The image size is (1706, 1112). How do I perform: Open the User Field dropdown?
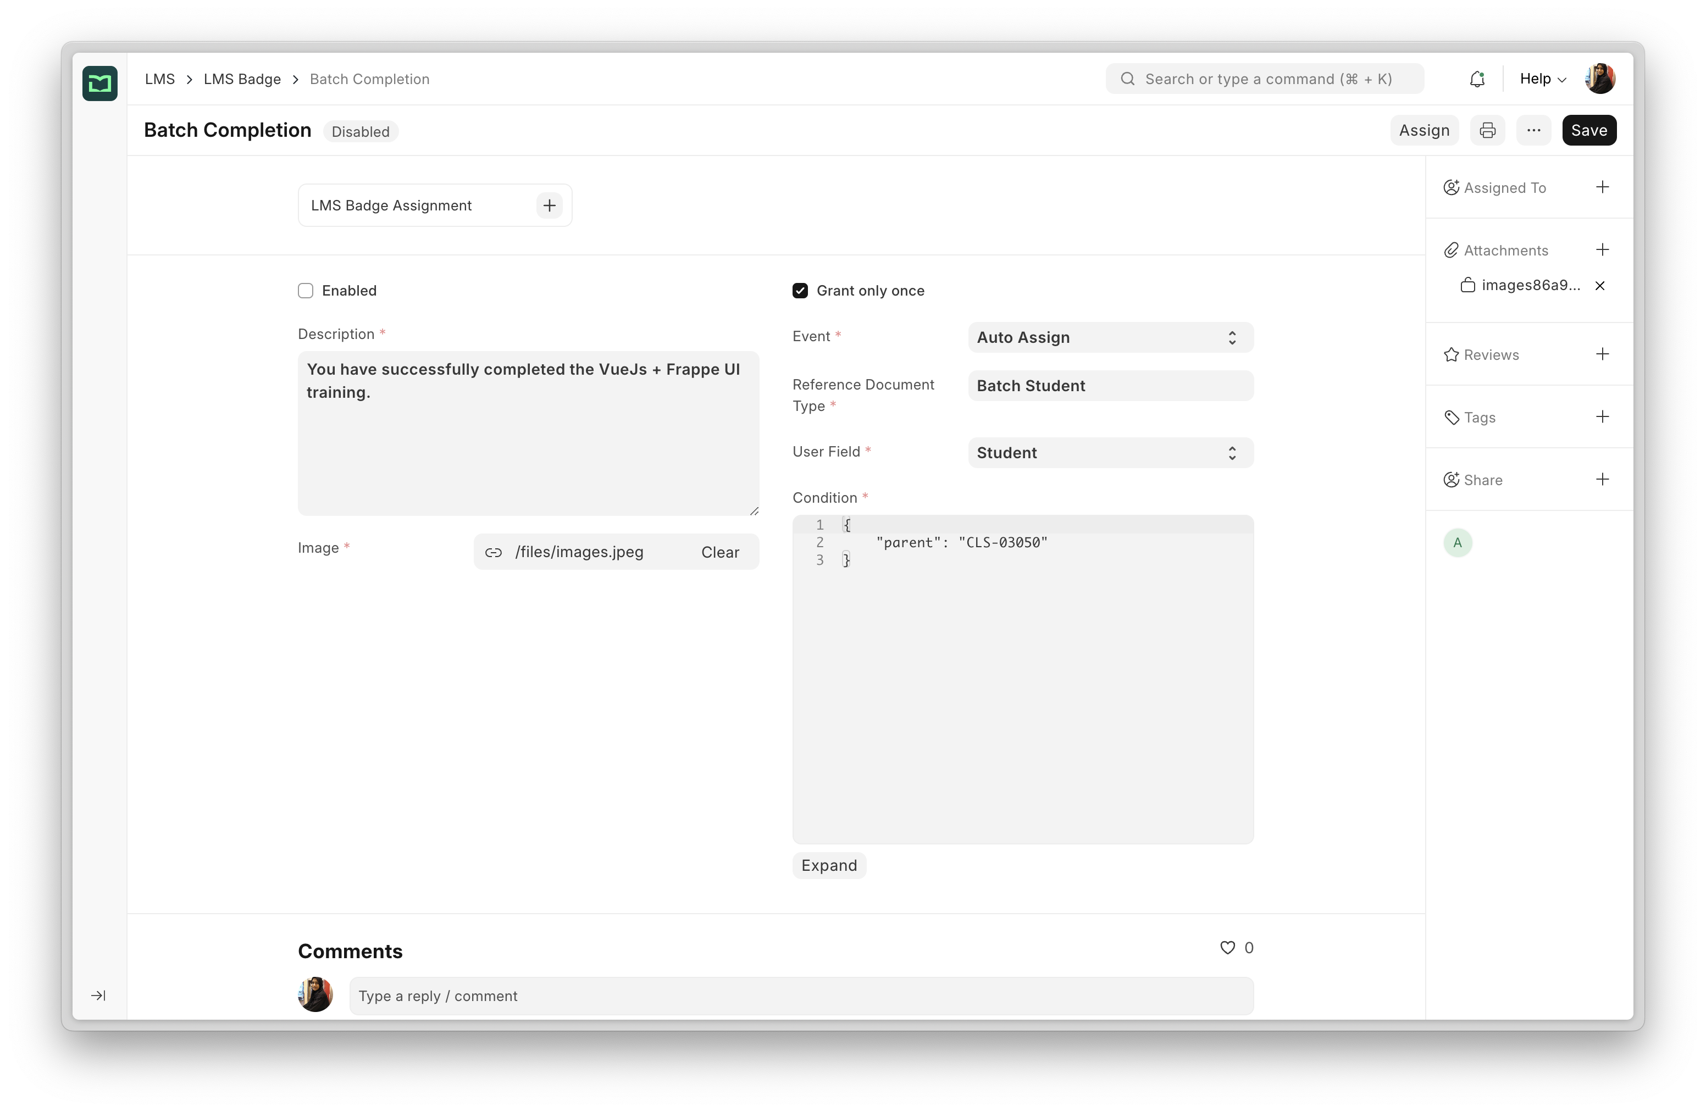pos(1110,453)
